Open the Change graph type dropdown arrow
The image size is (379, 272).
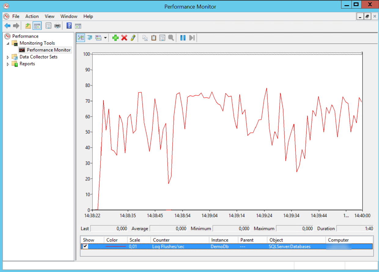pos(105,38)
